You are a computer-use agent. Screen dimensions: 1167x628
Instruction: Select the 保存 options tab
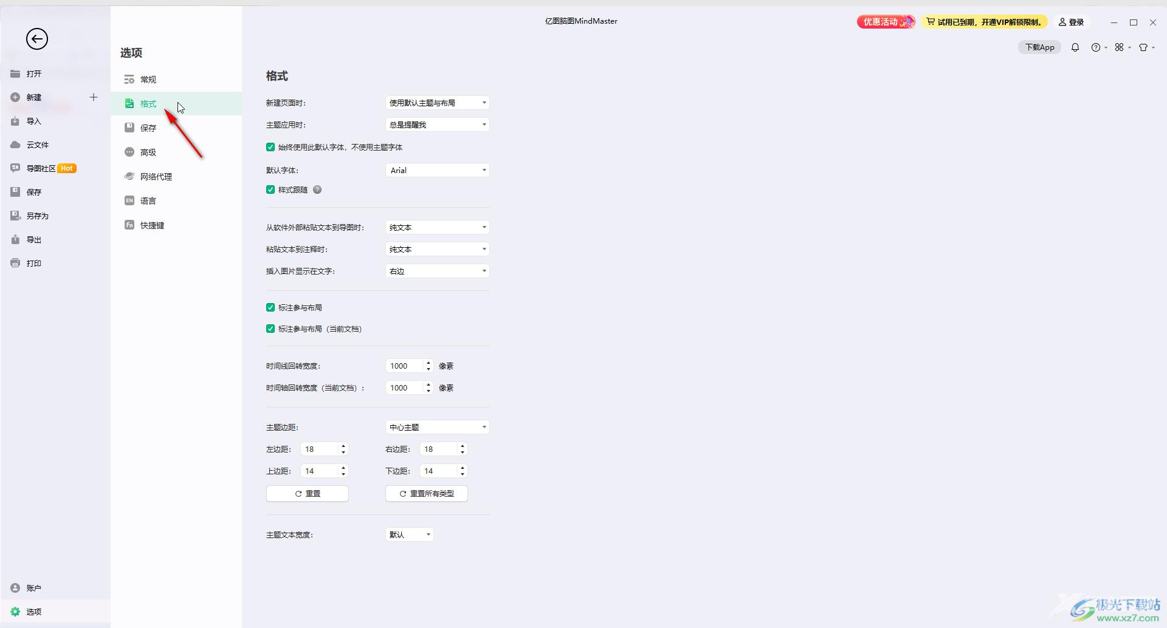coord(176,128)
